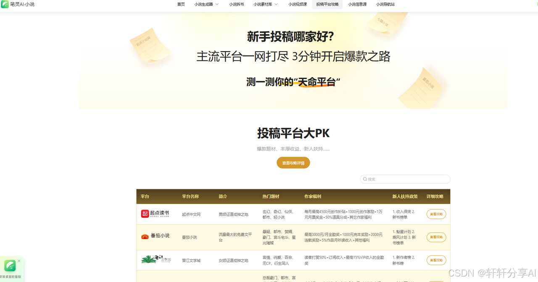Viewport: 538px width, 282px height.
Task: Click 查看攻略 for 起点中文网 row
Action: coord(436,214)
